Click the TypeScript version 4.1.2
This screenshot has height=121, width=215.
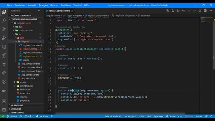(x=180, y=116)
